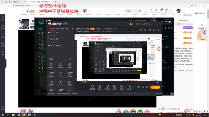Image resolution: width=209 pixels, height=117 pixels.
Task: Toggle preview eye icon in bottom bar
Action: pyautogui.click(x=143, y=87)
